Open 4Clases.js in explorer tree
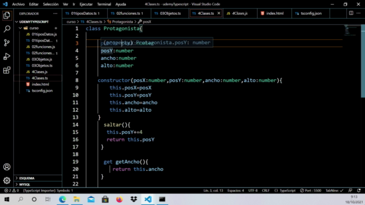This screenshot has height=205, width=365. [39, 72]
